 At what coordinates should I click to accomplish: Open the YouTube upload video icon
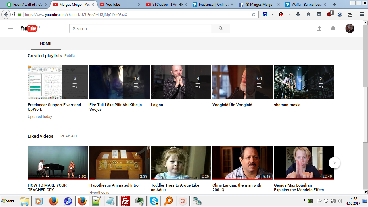click(319, 28)
